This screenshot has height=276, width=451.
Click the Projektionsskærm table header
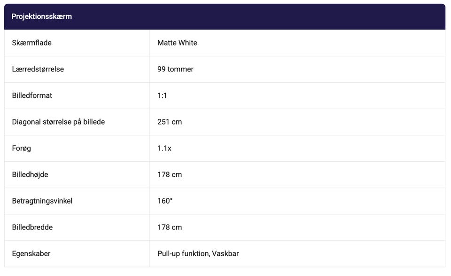pyautogui.click(x=42, y=16)
